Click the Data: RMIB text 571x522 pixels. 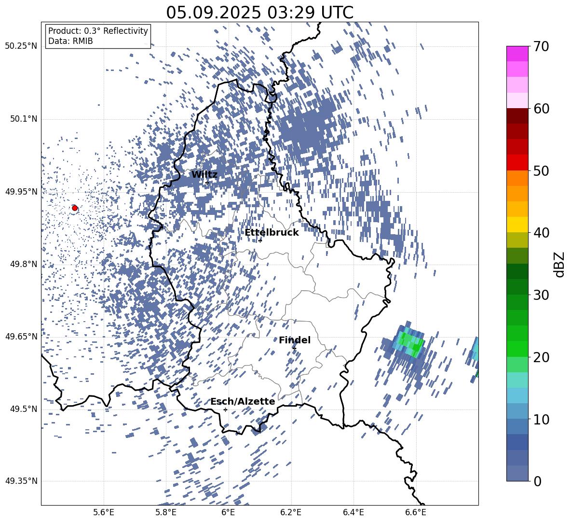70,41
